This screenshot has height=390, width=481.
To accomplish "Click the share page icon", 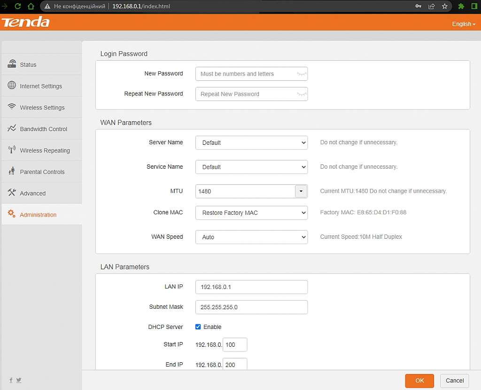I will pos(432,6).
